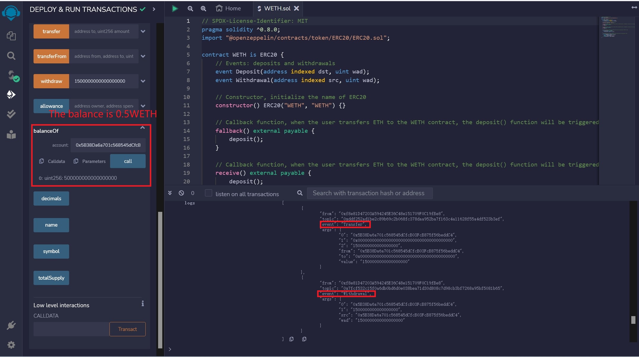Click the allowance parameters input field
This screenshot has width=639, height=357.
pyautogui.click(x=104, y=106)
